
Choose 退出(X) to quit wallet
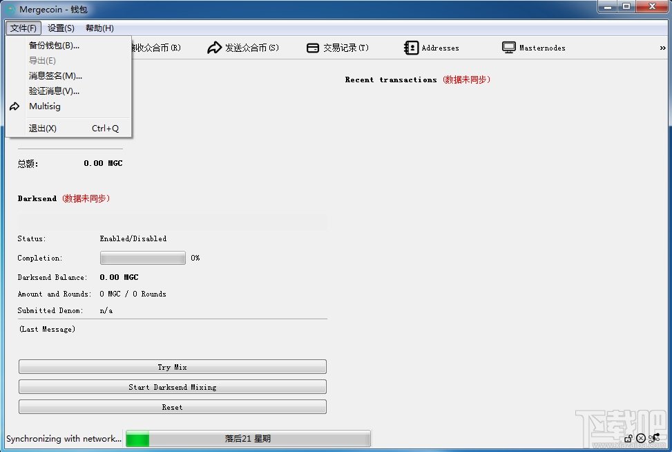pyautogui.click(x=68, y=129)
